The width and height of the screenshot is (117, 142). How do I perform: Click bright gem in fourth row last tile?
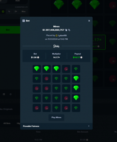coord(76,98)
